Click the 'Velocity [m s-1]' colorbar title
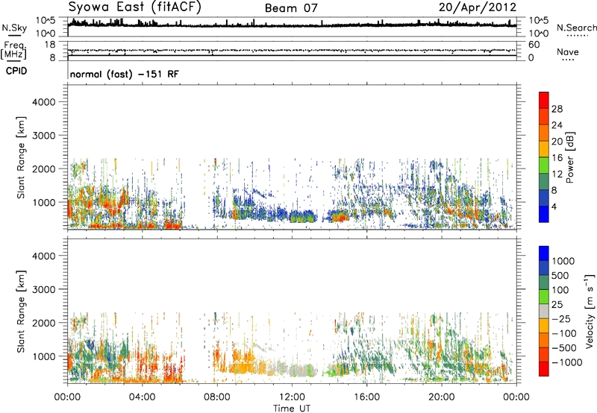The height and width of the screenshot is (413, 597). point(590,311)
